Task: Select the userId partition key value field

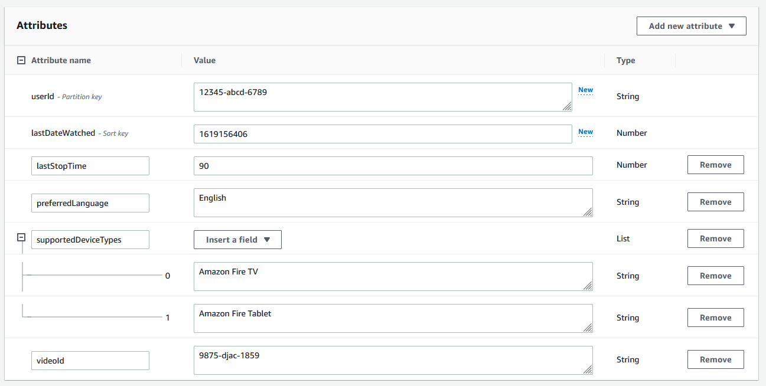Action: tap(382, 97)
